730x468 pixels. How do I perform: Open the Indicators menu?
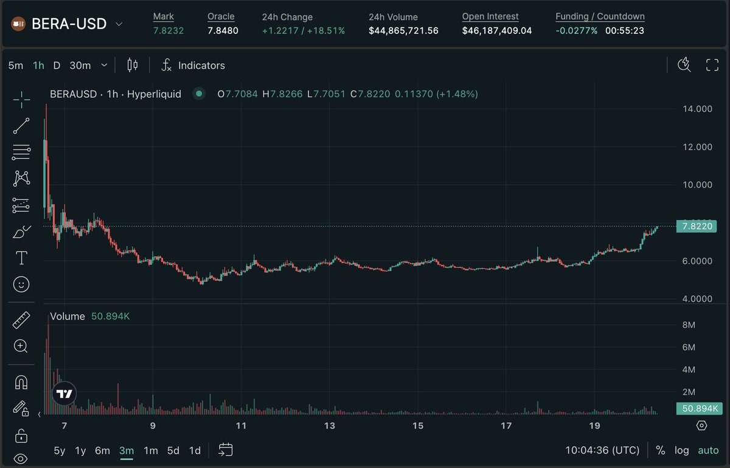click(x=193, y=65)
